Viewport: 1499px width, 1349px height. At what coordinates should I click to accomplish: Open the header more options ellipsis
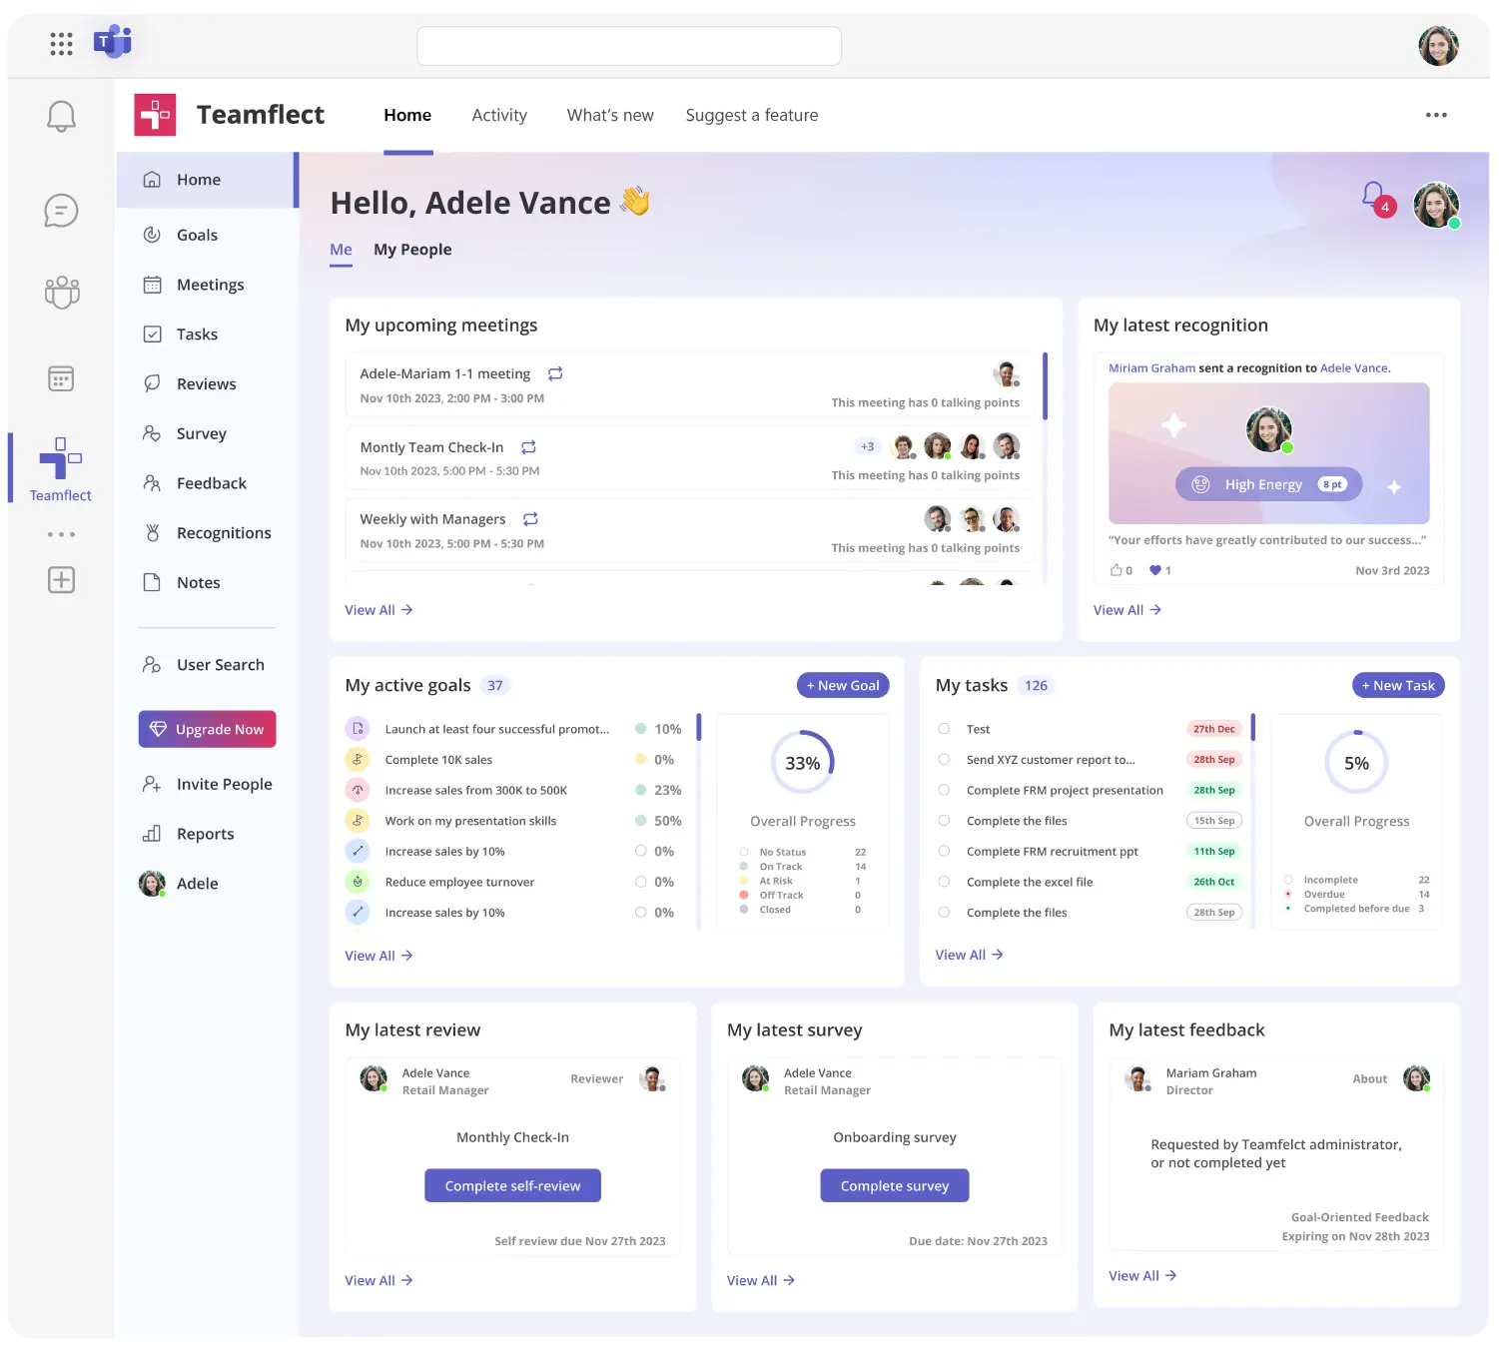[x=1436, y=115]
